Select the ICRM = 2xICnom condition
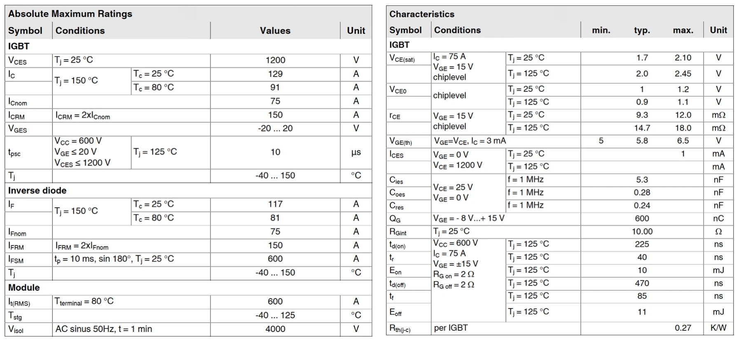The height and width of the screenshot is (341, 739). (x=83, y=115)
